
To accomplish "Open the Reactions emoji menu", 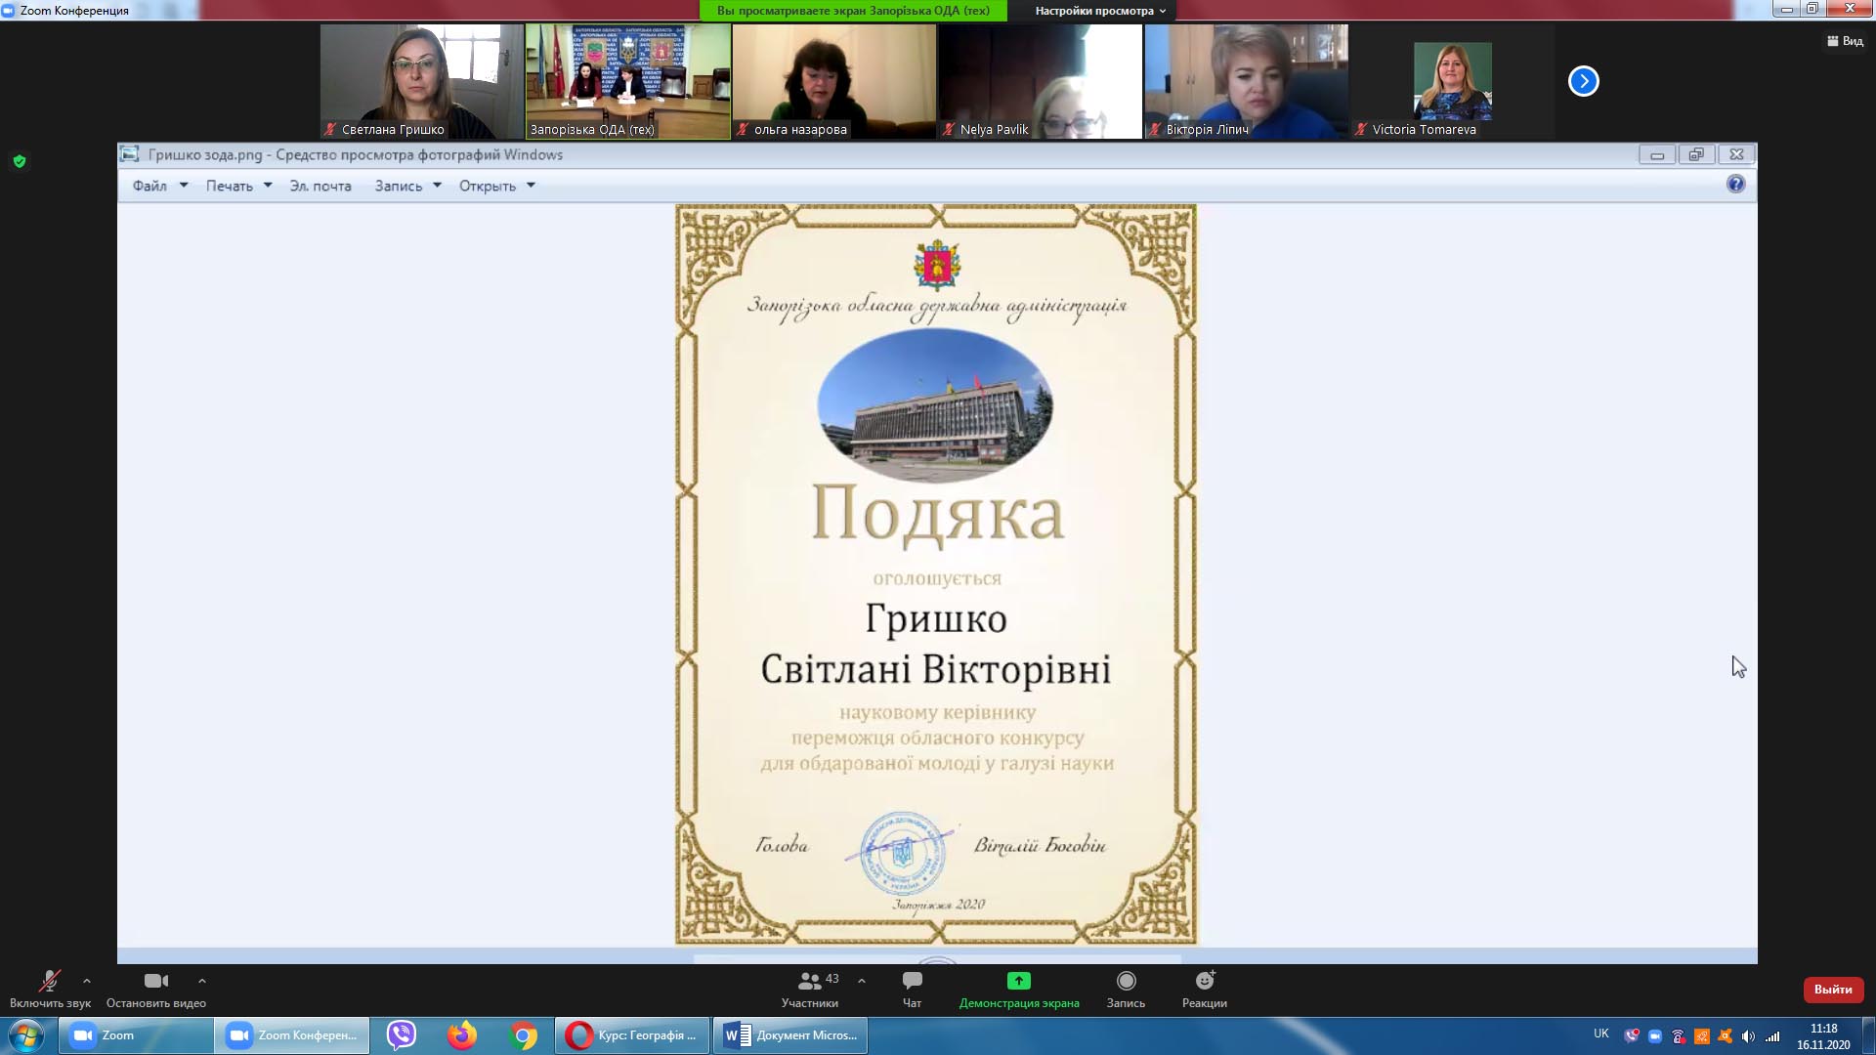I will click(x=1204, y=981).
